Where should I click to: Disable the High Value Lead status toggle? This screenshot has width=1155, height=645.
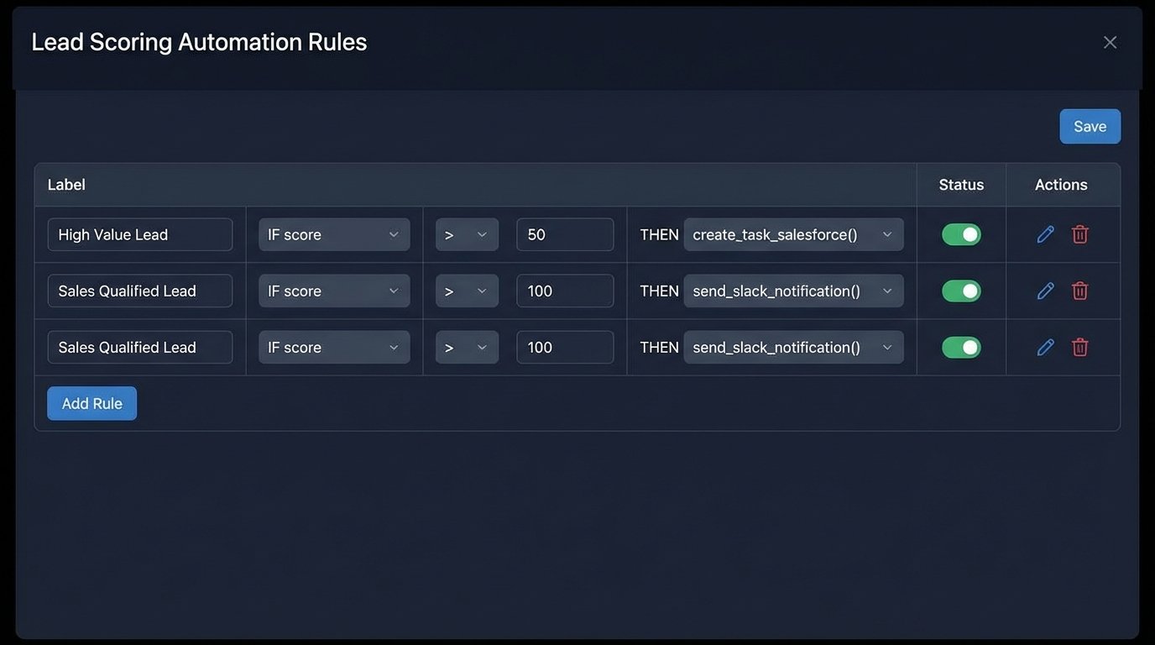point(960,234)
